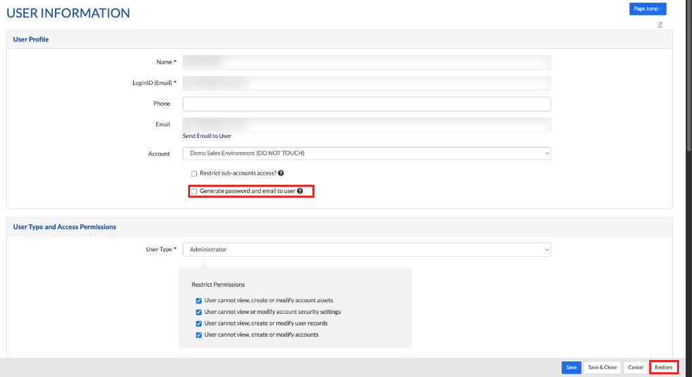
Task: Click help icon beside Restrict sub-accounts access
Action: click(x=280, y=173)
